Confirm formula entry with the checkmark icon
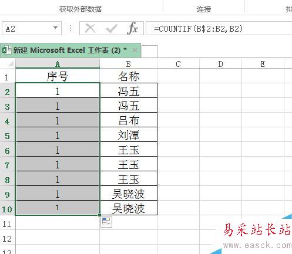This screenshot has width=292, height=254. 112,29
